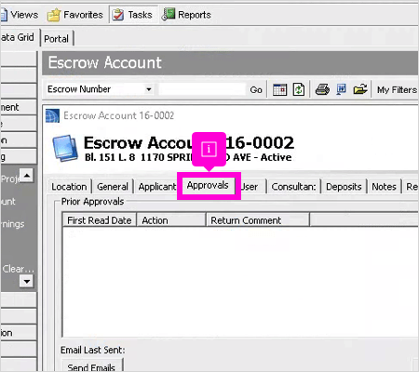Select the Notes tab
Image resolution: width=419 pixels, height=372 pixels.
point(384,187)
